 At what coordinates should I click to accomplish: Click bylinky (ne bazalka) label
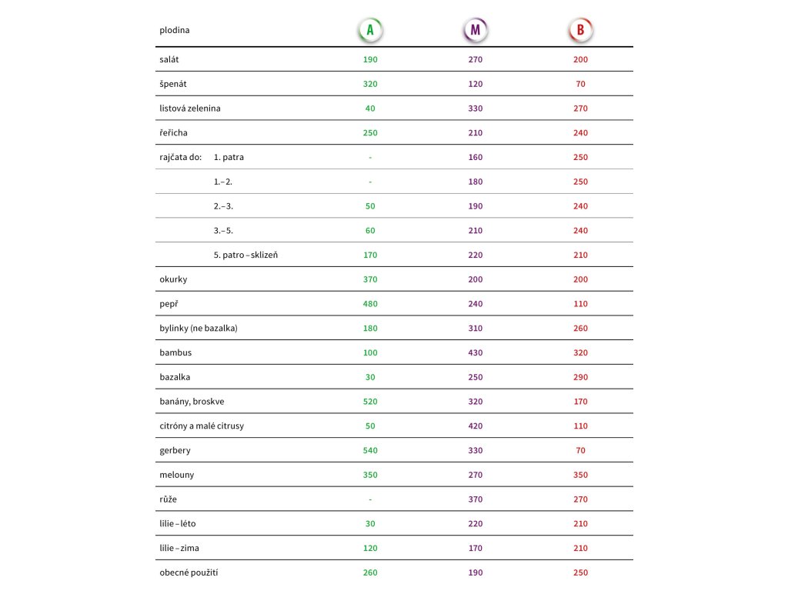199,328
